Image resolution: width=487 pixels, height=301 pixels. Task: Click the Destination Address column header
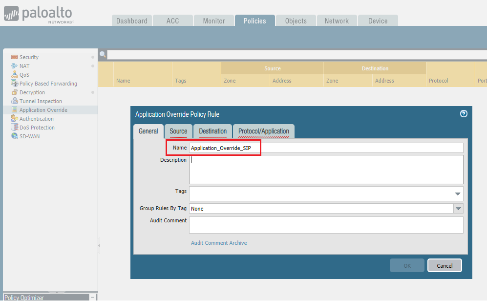point(384,81)
